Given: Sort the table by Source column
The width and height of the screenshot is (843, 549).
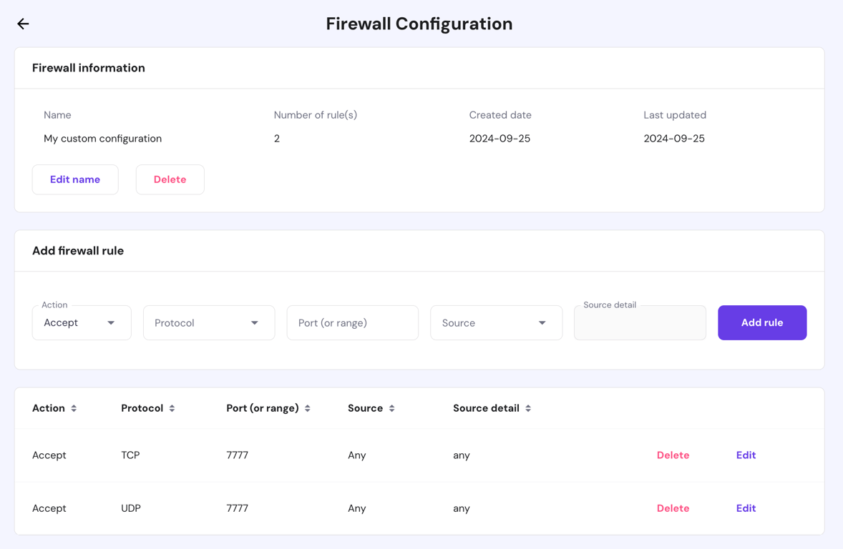Looking at the screenshot, I should [394, 408].
